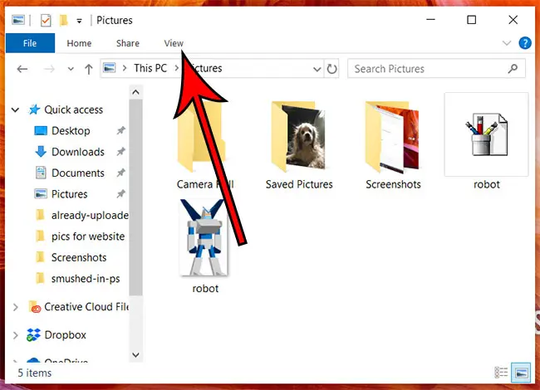Select the robot file with paint bucket icon

point(486,142)
